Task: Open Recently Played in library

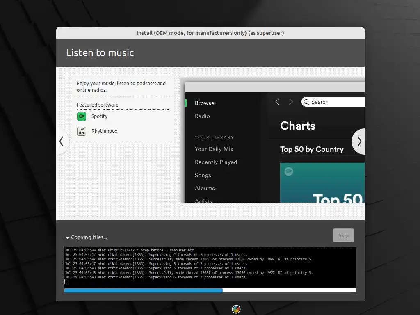Action: (216, 162)
